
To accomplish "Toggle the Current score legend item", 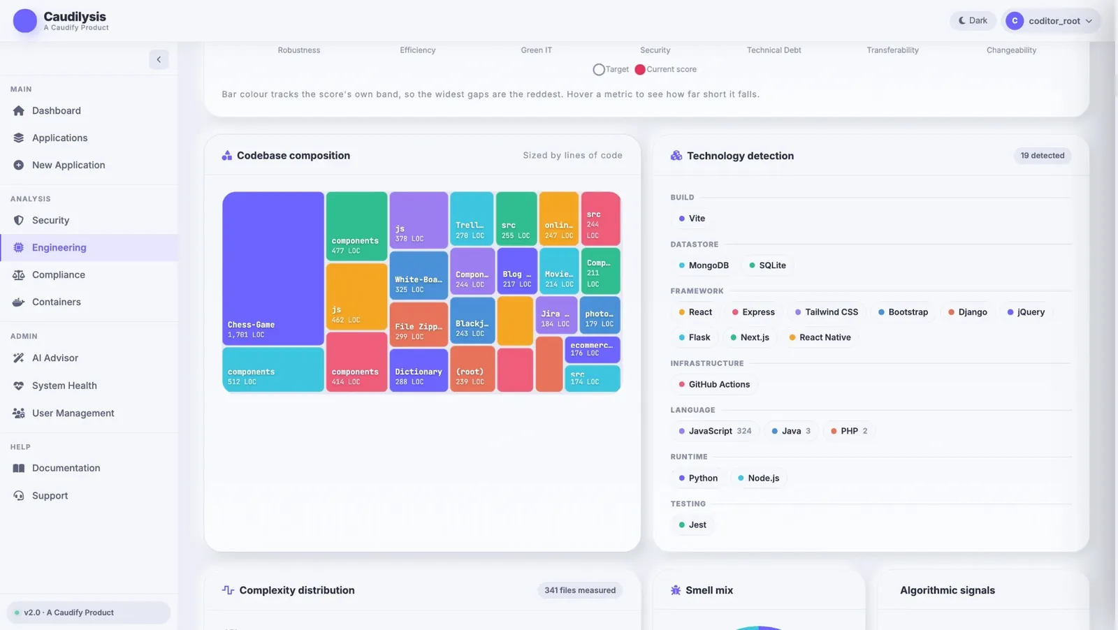I will [x=665, y=69].
